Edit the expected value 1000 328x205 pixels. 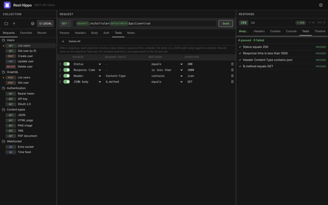(208, 70)
